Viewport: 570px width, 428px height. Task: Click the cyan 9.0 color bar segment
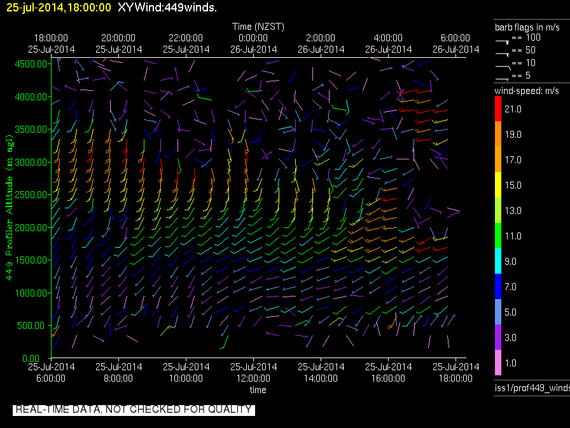pyautogui.click(x=498, y=261)
